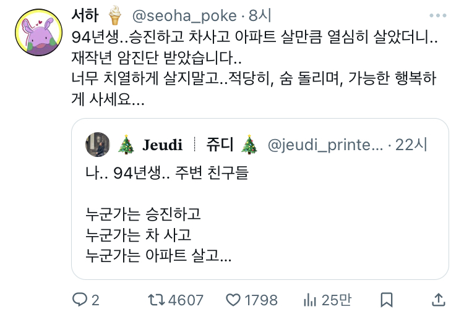Click the Jeudi display name in quote
464x317 pixels.
tap(162, 145)
